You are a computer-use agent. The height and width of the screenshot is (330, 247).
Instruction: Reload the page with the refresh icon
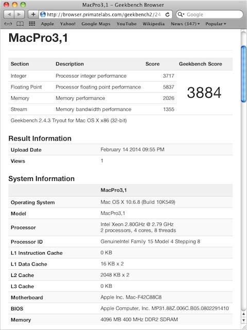[167, 14]
